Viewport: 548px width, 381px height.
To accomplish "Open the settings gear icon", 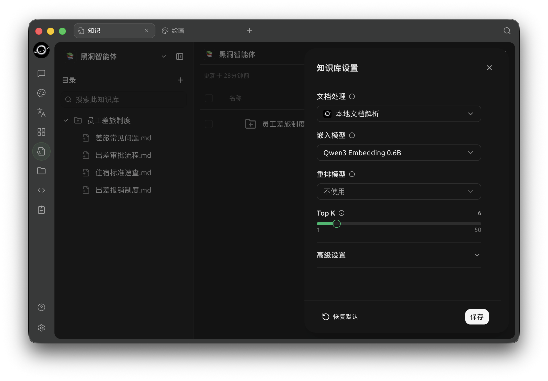I will coord(41,328).
